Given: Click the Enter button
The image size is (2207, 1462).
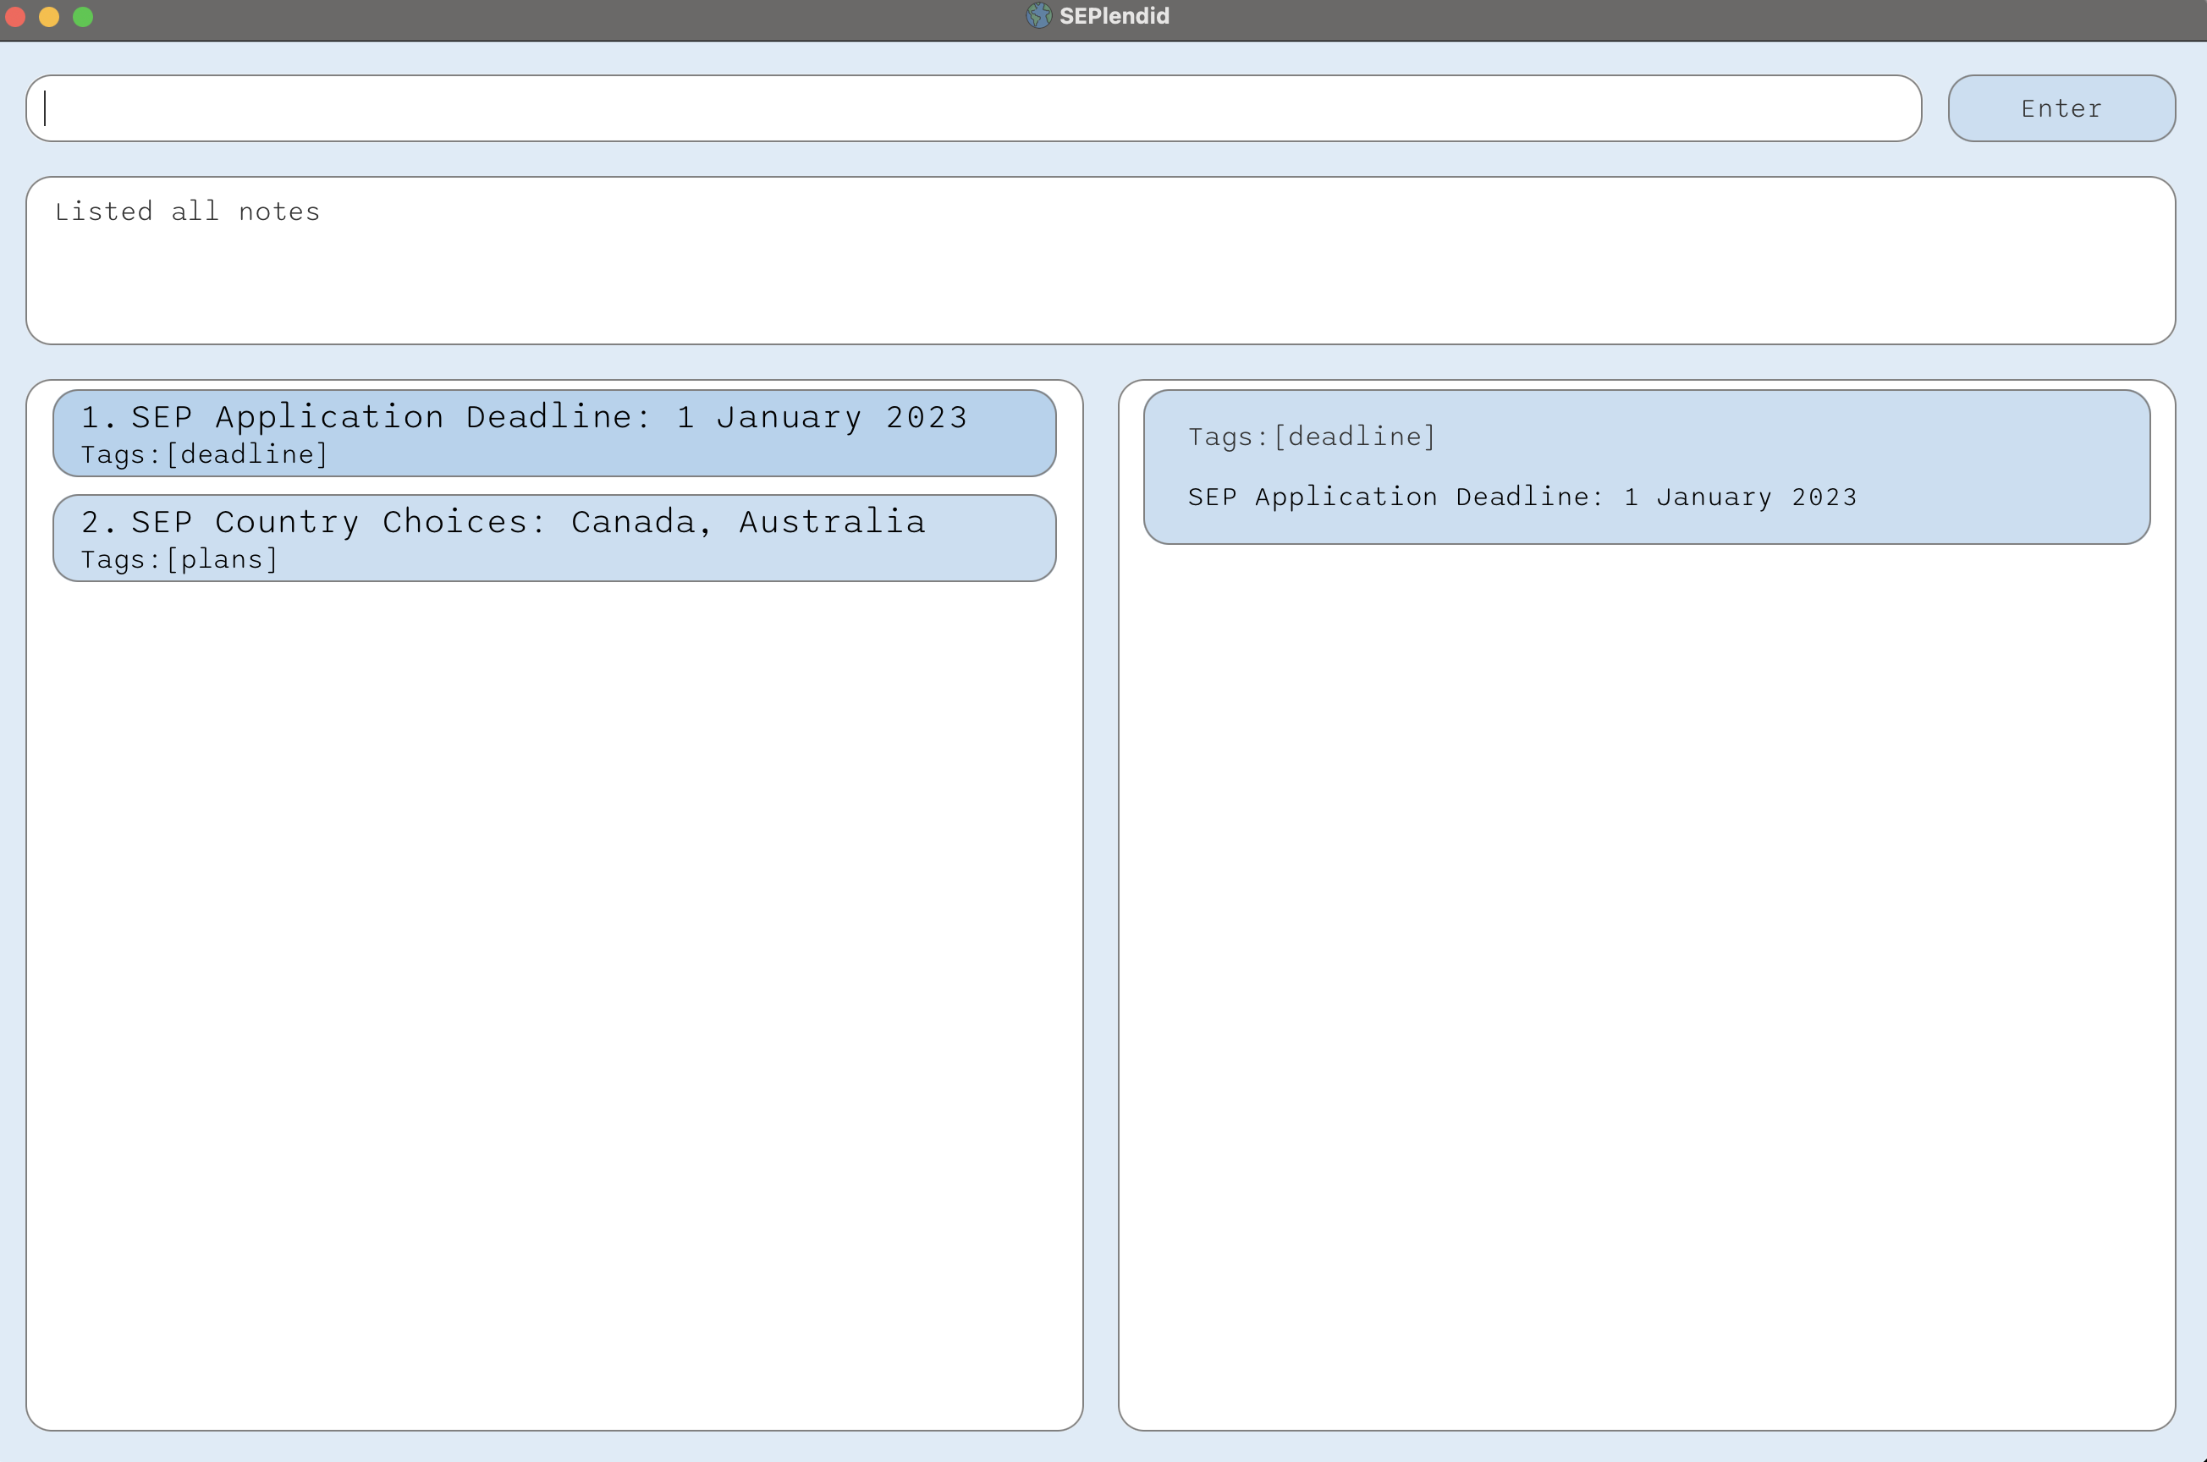Looking at the screenshot, I should point(2059,106).
